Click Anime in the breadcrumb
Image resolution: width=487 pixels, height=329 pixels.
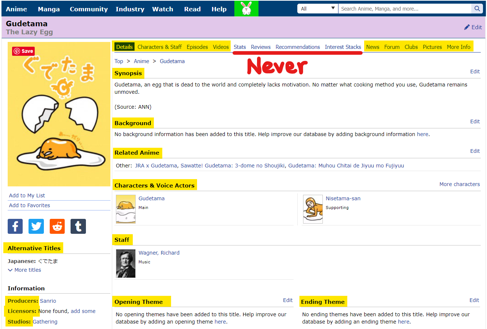coord(141,61)
